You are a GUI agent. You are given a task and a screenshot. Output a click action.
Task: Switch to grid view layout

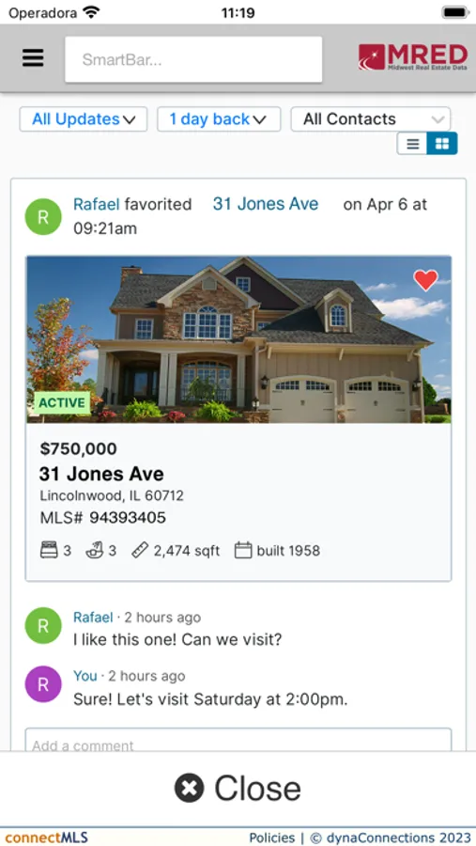[442, 144]
